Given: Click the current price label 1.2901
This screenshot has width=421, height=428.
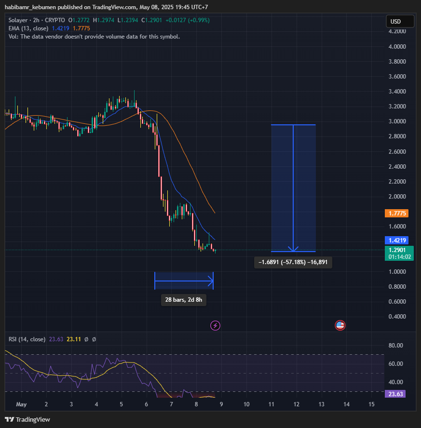Looking at the screenshot, I should pos(396,250).
